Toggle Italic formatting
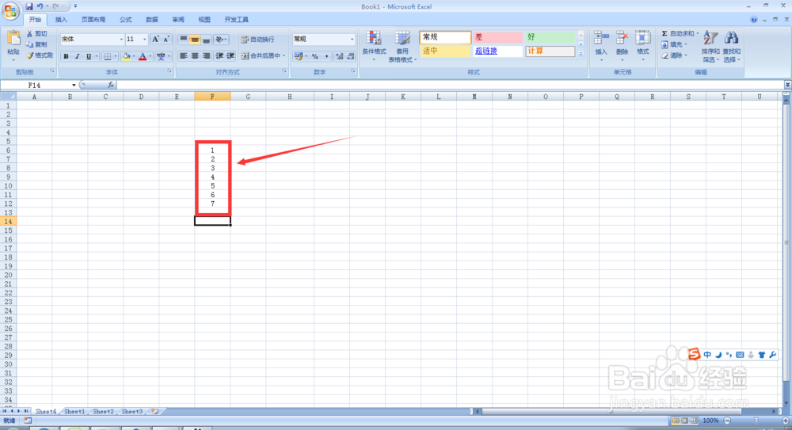792x430 pixels. [78, 56]
